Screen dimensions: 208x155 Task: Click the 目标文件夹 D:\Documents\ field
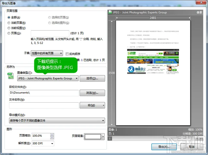[x=44, y=93]
